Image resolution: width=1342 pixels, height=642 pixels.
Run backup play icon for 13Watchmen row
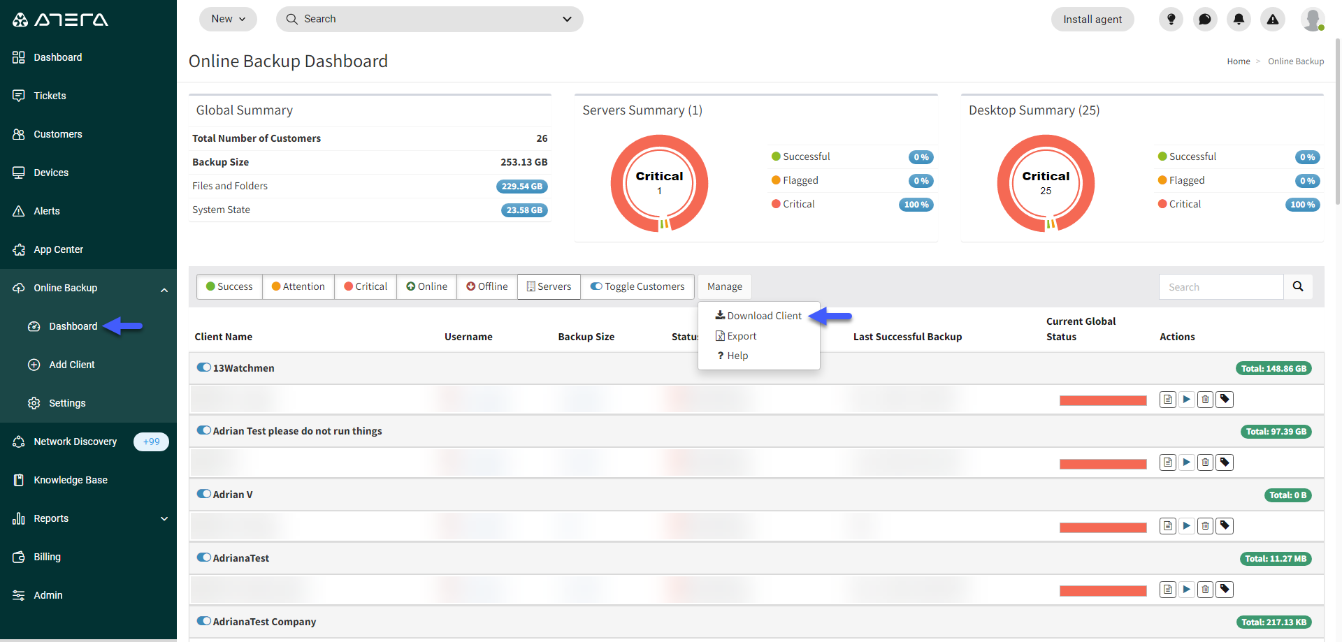pos(1186,400)
